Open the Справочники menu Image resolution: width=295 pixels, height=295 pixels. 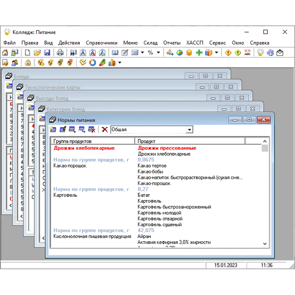click(x=102, y=43)
